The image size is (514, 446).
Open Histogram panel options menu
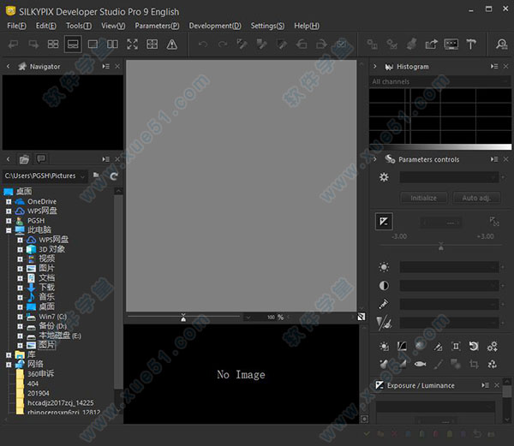[x=494, y=67]
